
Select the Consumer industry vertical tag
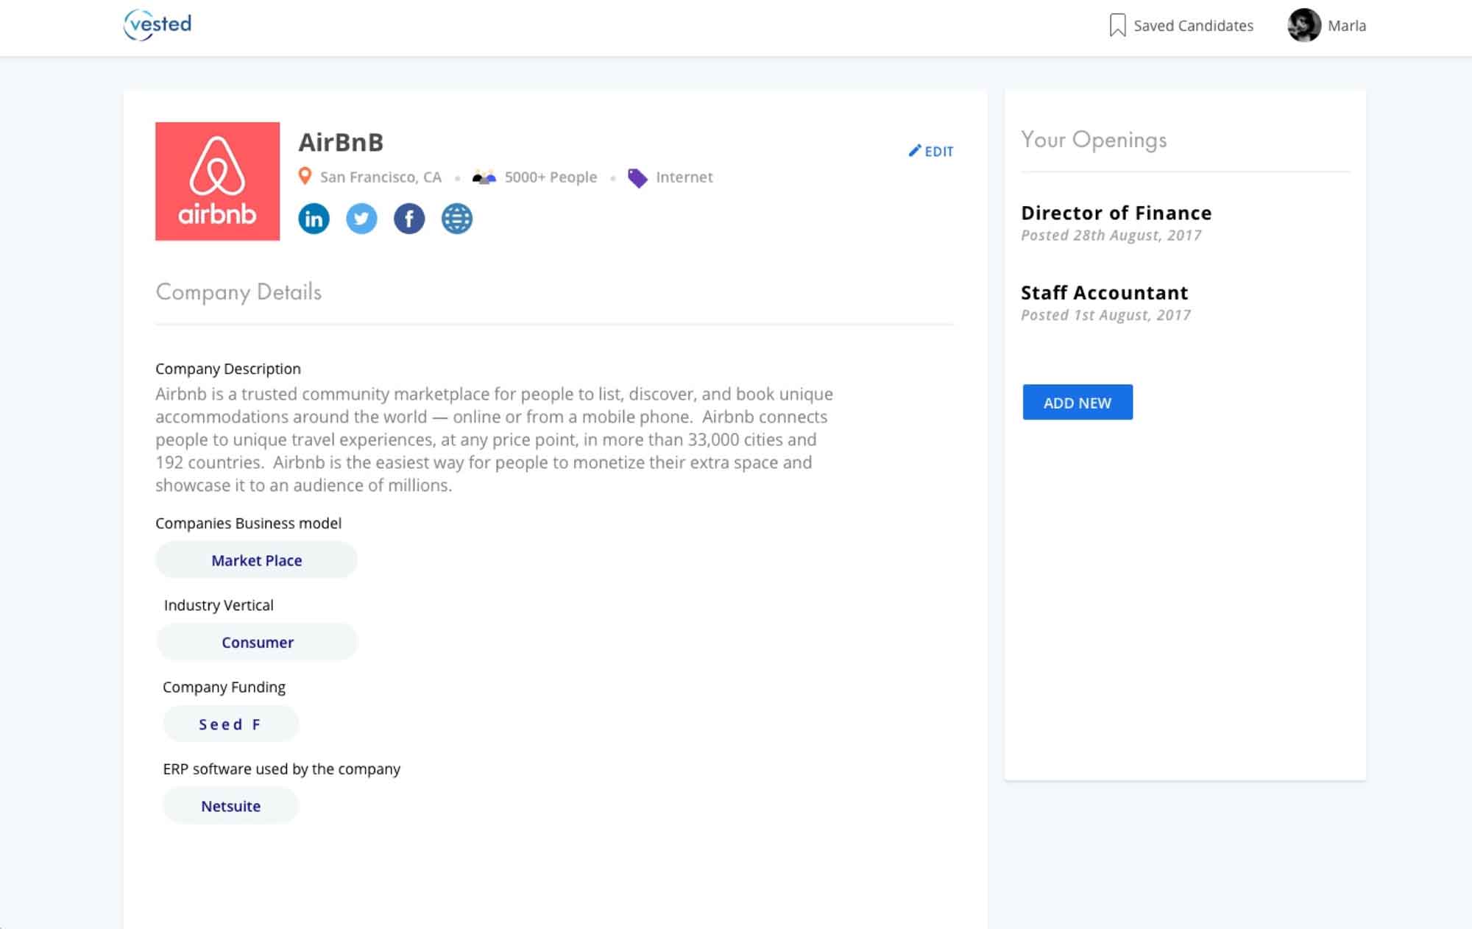pos(257,642)
